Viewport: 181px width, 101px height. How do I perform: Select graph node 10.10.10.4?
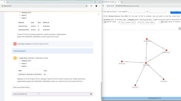tap(167, 50)
